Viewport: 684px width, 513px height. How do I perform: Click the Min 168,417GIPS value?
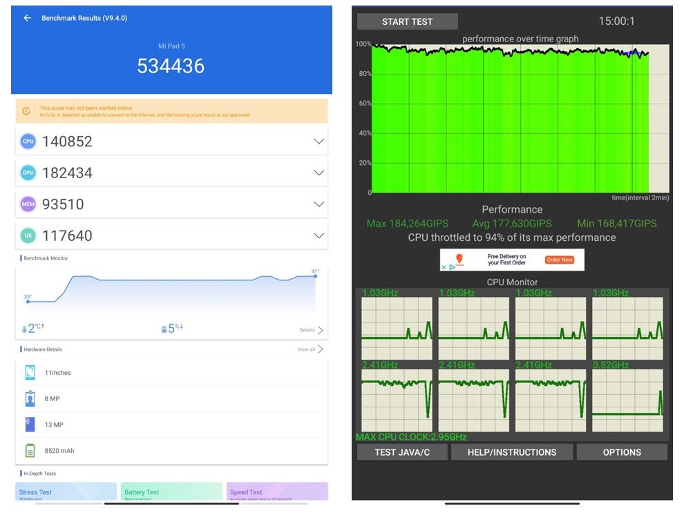[617, 224]
